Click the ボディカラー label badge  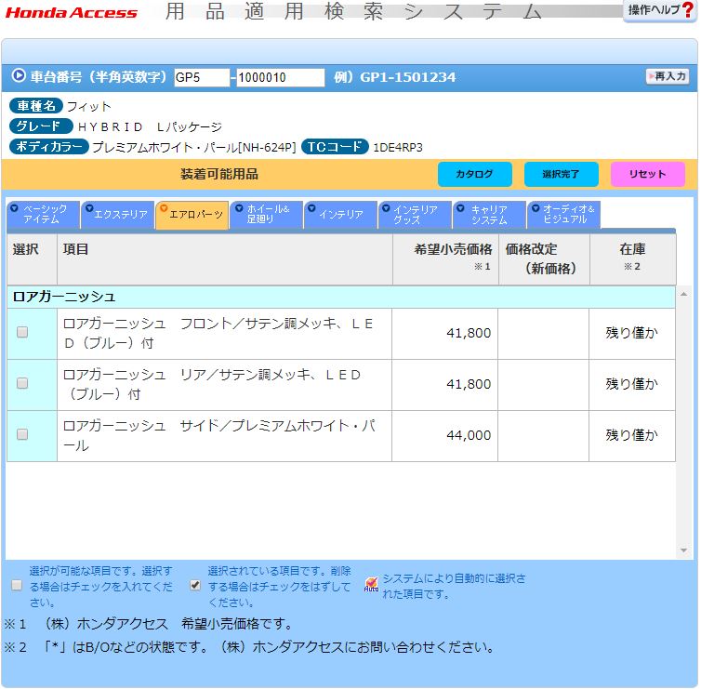point(49,147)
